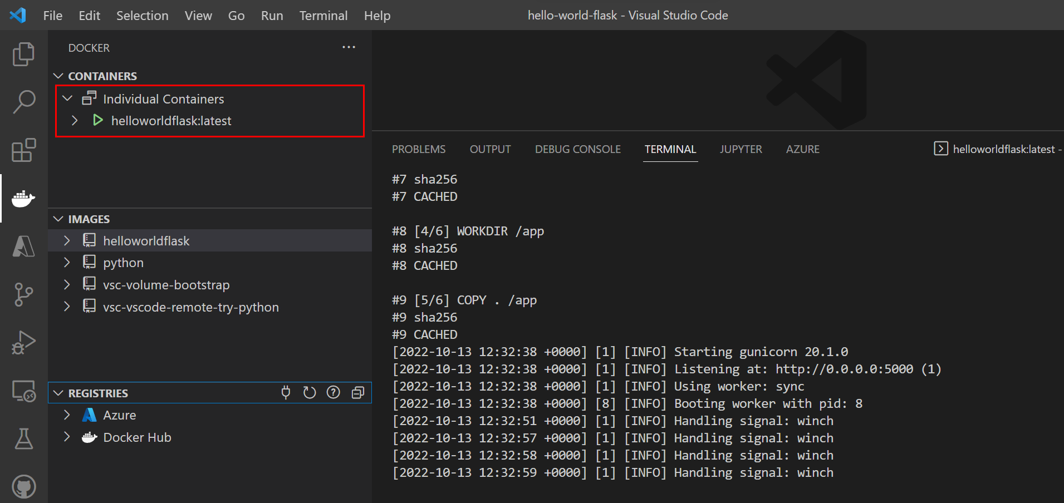Switch to the OUTPUT panel tab

click(x=490, y=149)
